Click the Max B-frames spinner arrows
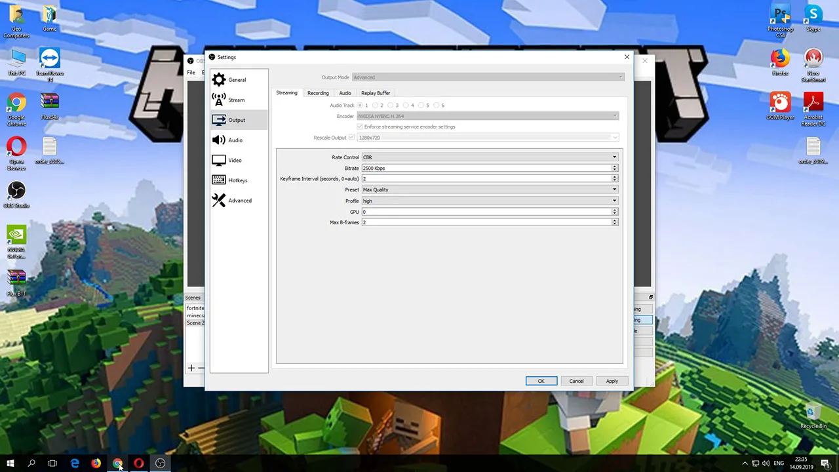Viewport: 839px width, 472px height. point(615,222)
